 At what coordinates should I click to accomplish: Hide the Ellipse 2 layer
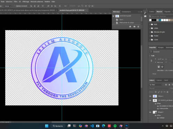pos(150,112)
